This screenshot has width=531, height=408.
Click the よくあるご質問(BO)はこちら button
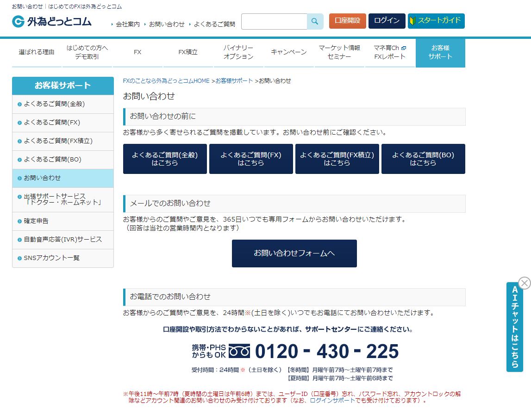(423, 159)
